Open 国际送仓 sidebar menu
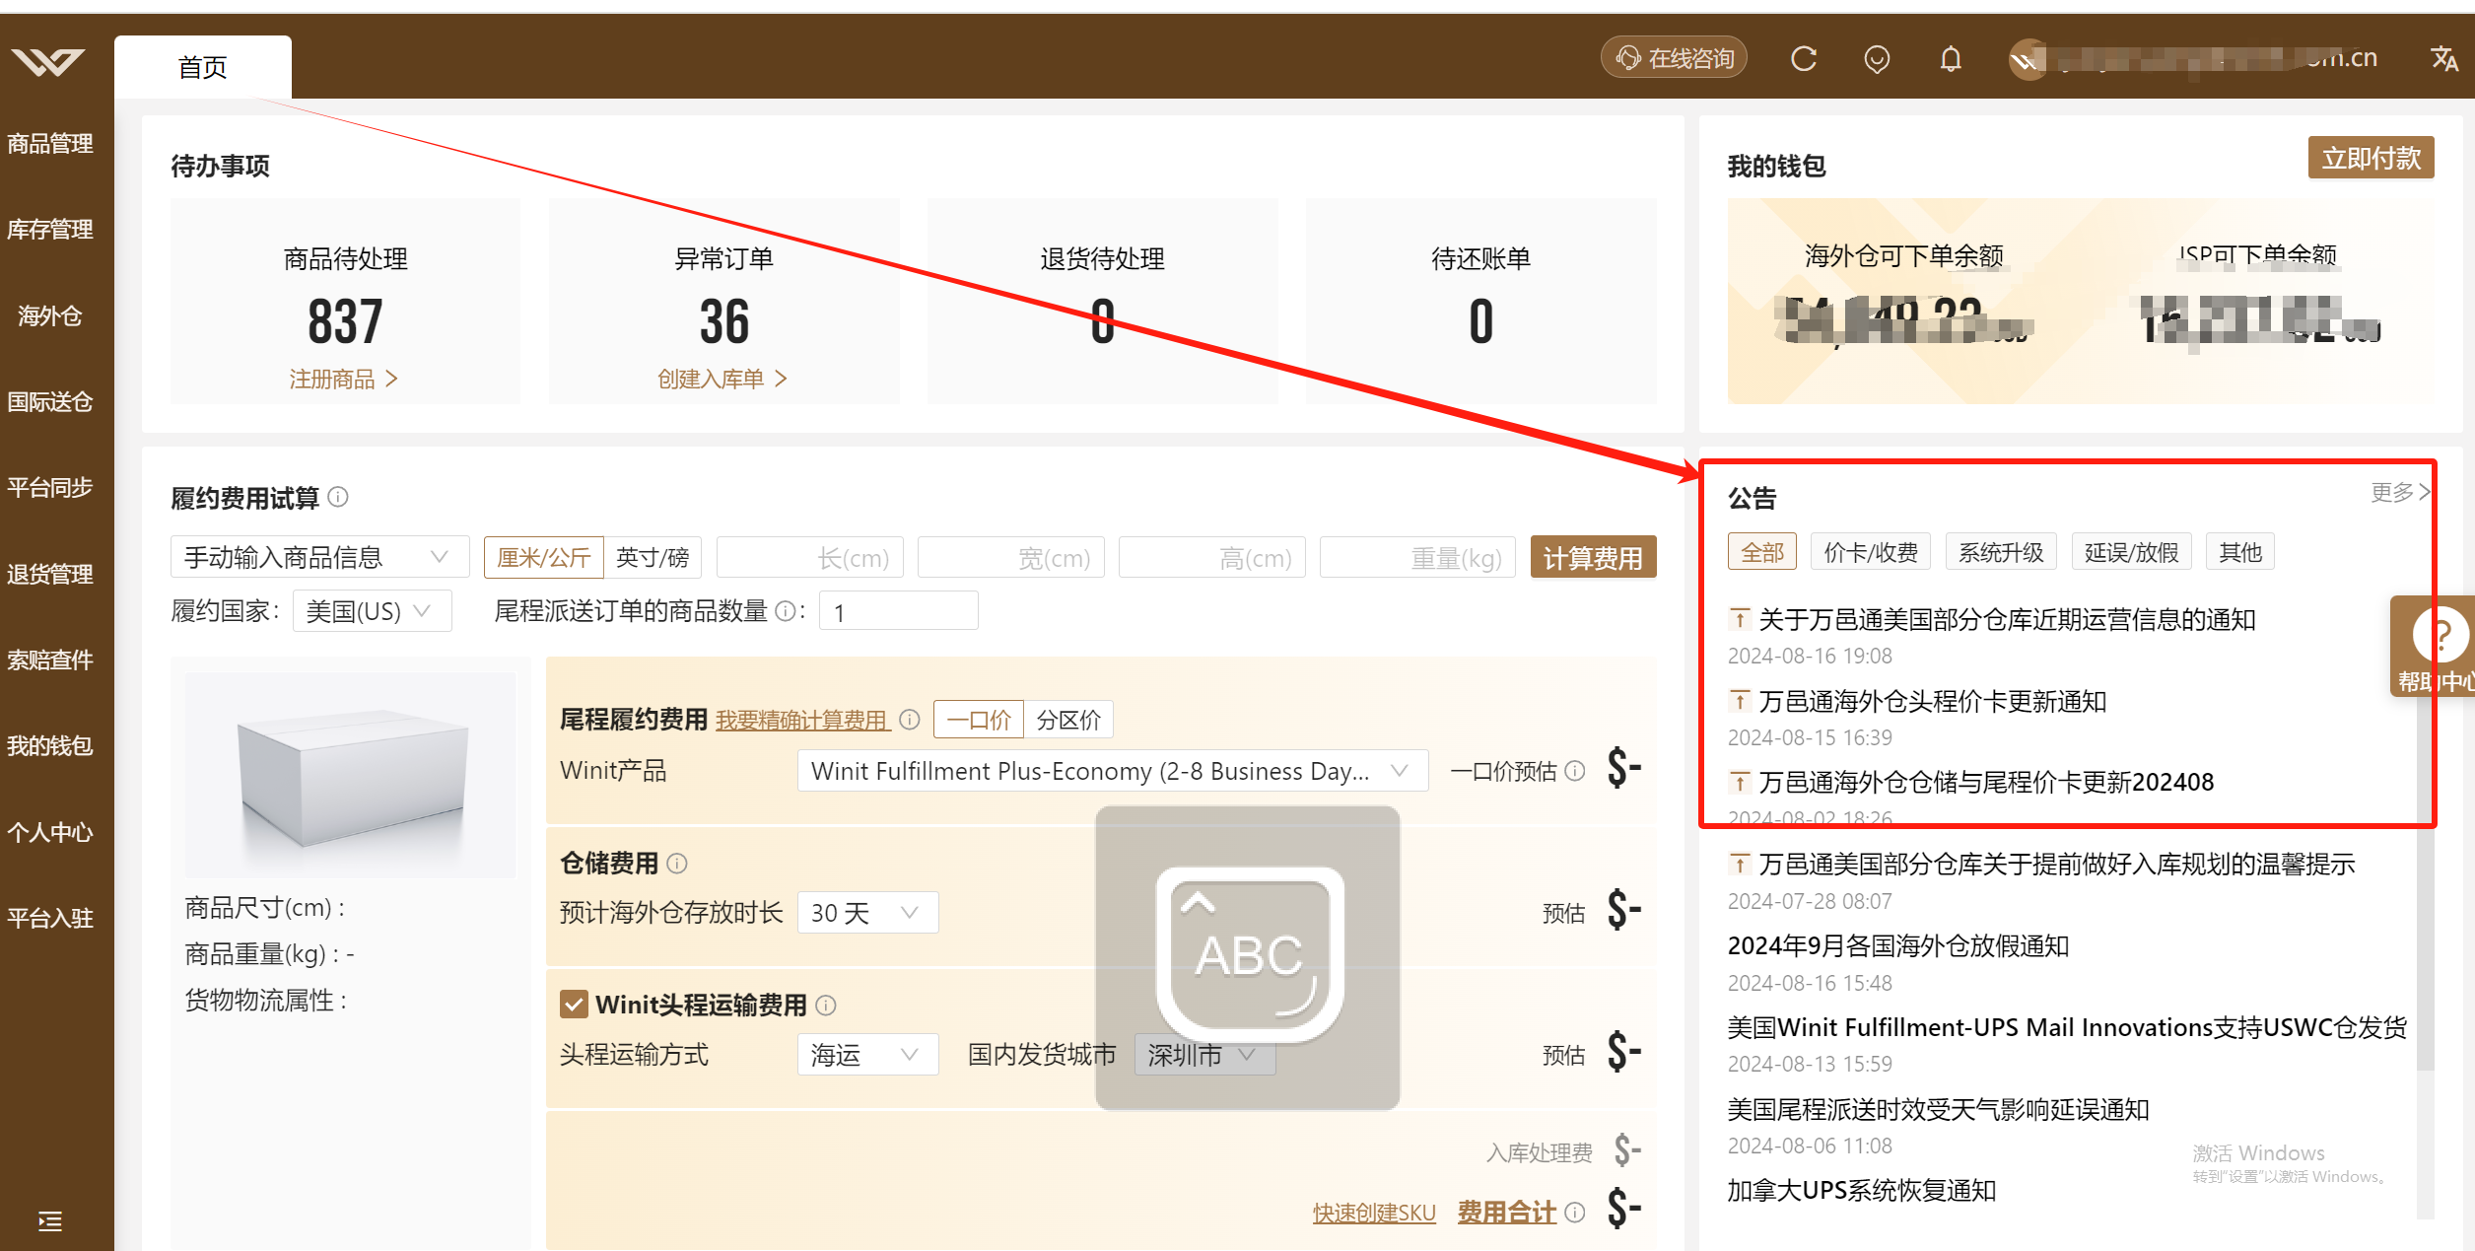Image resolution: width=2475 pixels, height=1251 pixels. pyautogui.click(x=50, y=402)
